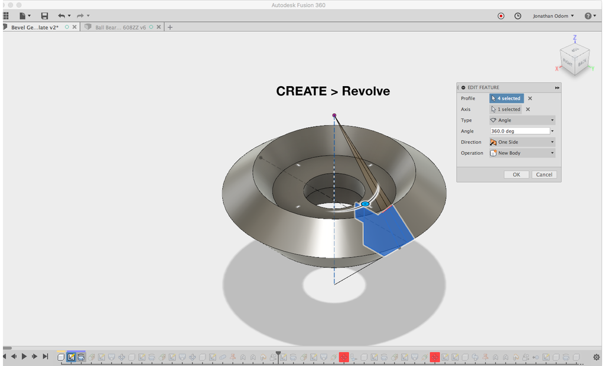The height and width of the screenshot is (366, 605).
Task: Click the horizontal scrollbar above the timeline
Action: coord(7,348)
